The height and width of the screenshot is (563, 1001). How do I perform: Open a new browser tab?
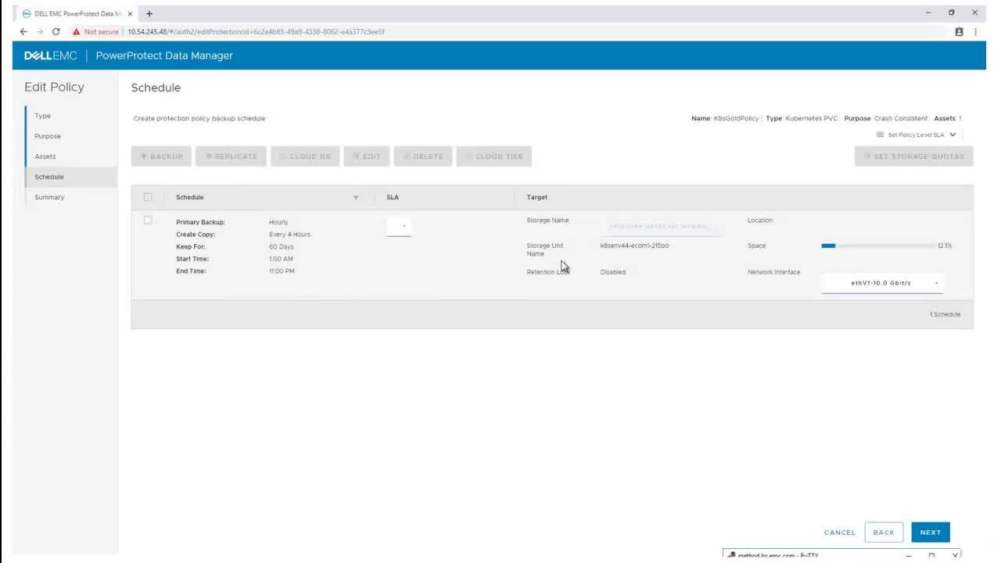(149, 13)
